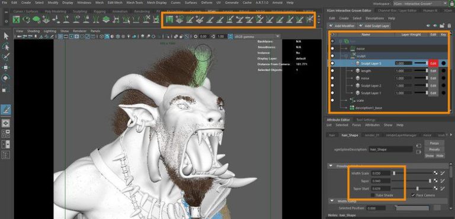
Task: Toggle visibility dot of Sculpt Layer 5
Action: pyautogui.click(x=332, y=63)
